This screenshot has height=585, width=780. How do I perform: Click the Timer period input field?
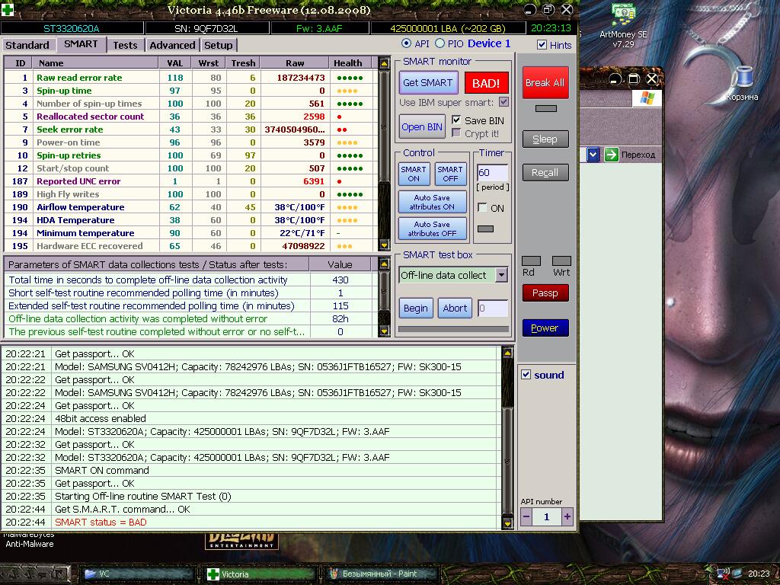pos(493,173)
